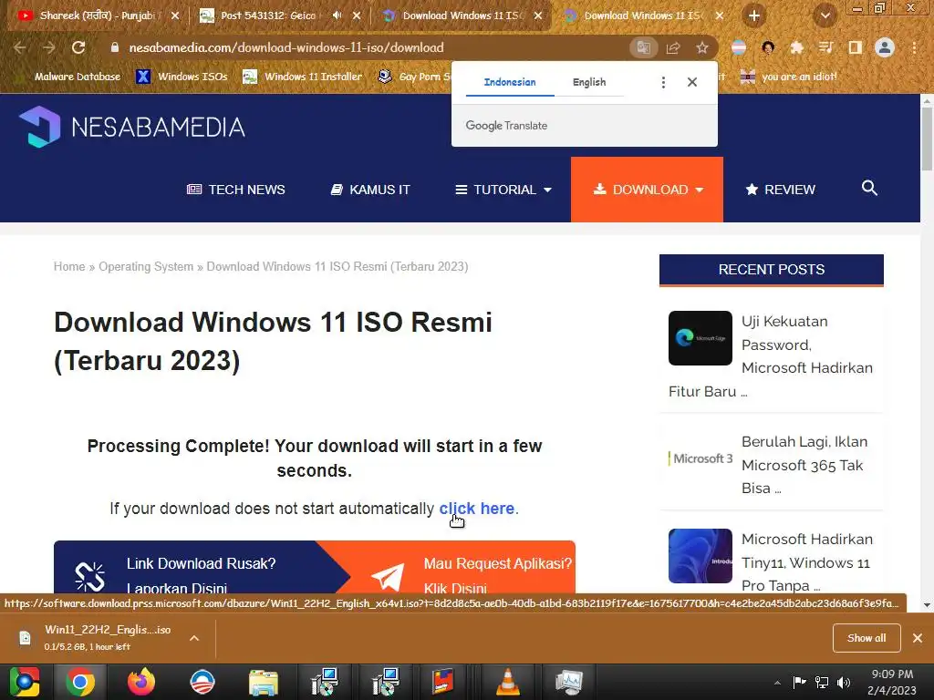Click the Google Translate icon in address bar
Screen dimensions: 934x700
click(643, 47)
